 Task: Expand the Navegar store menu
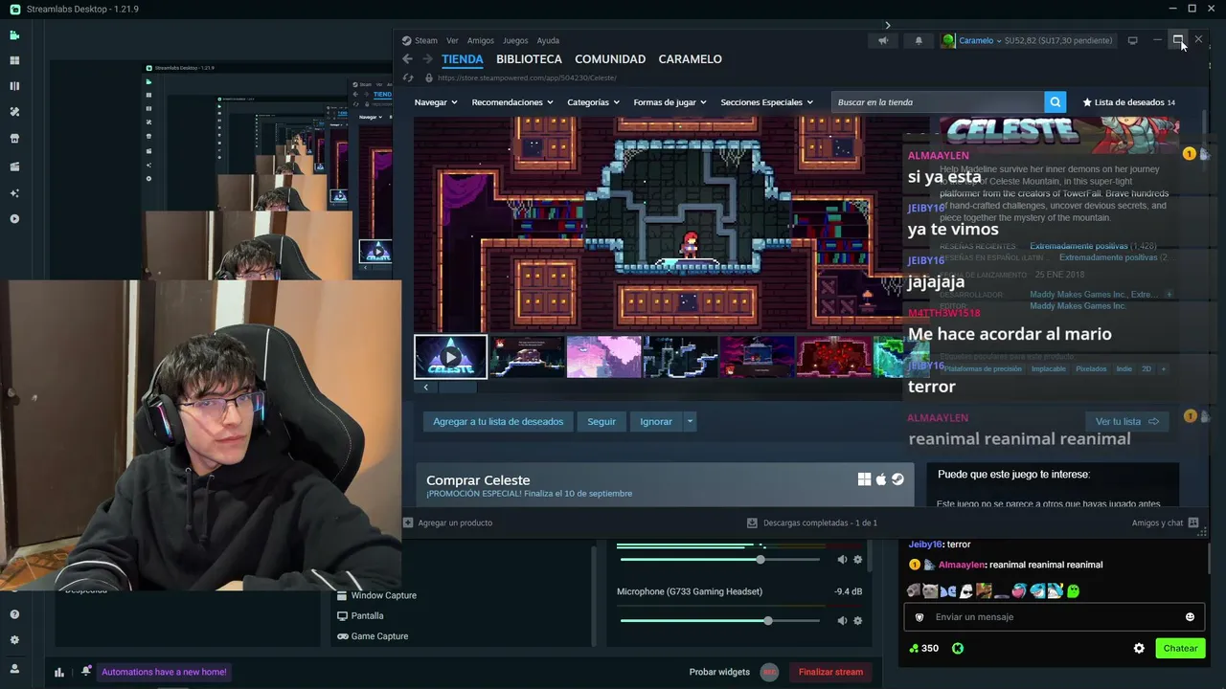[x=435, y=102]
